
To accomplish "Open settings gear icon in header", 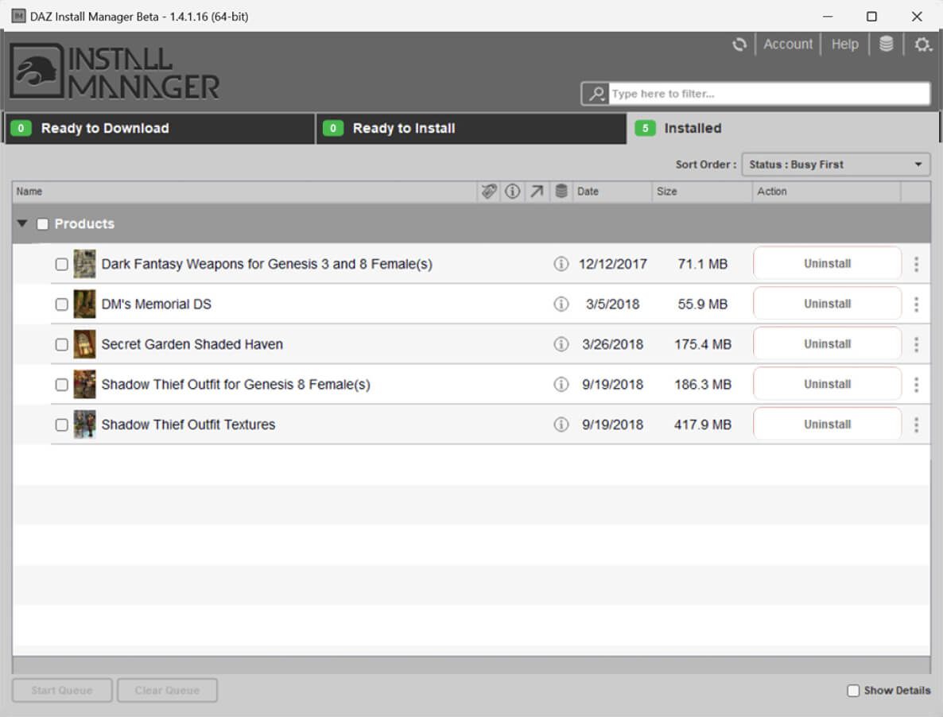I will click(x=922, y=45).
